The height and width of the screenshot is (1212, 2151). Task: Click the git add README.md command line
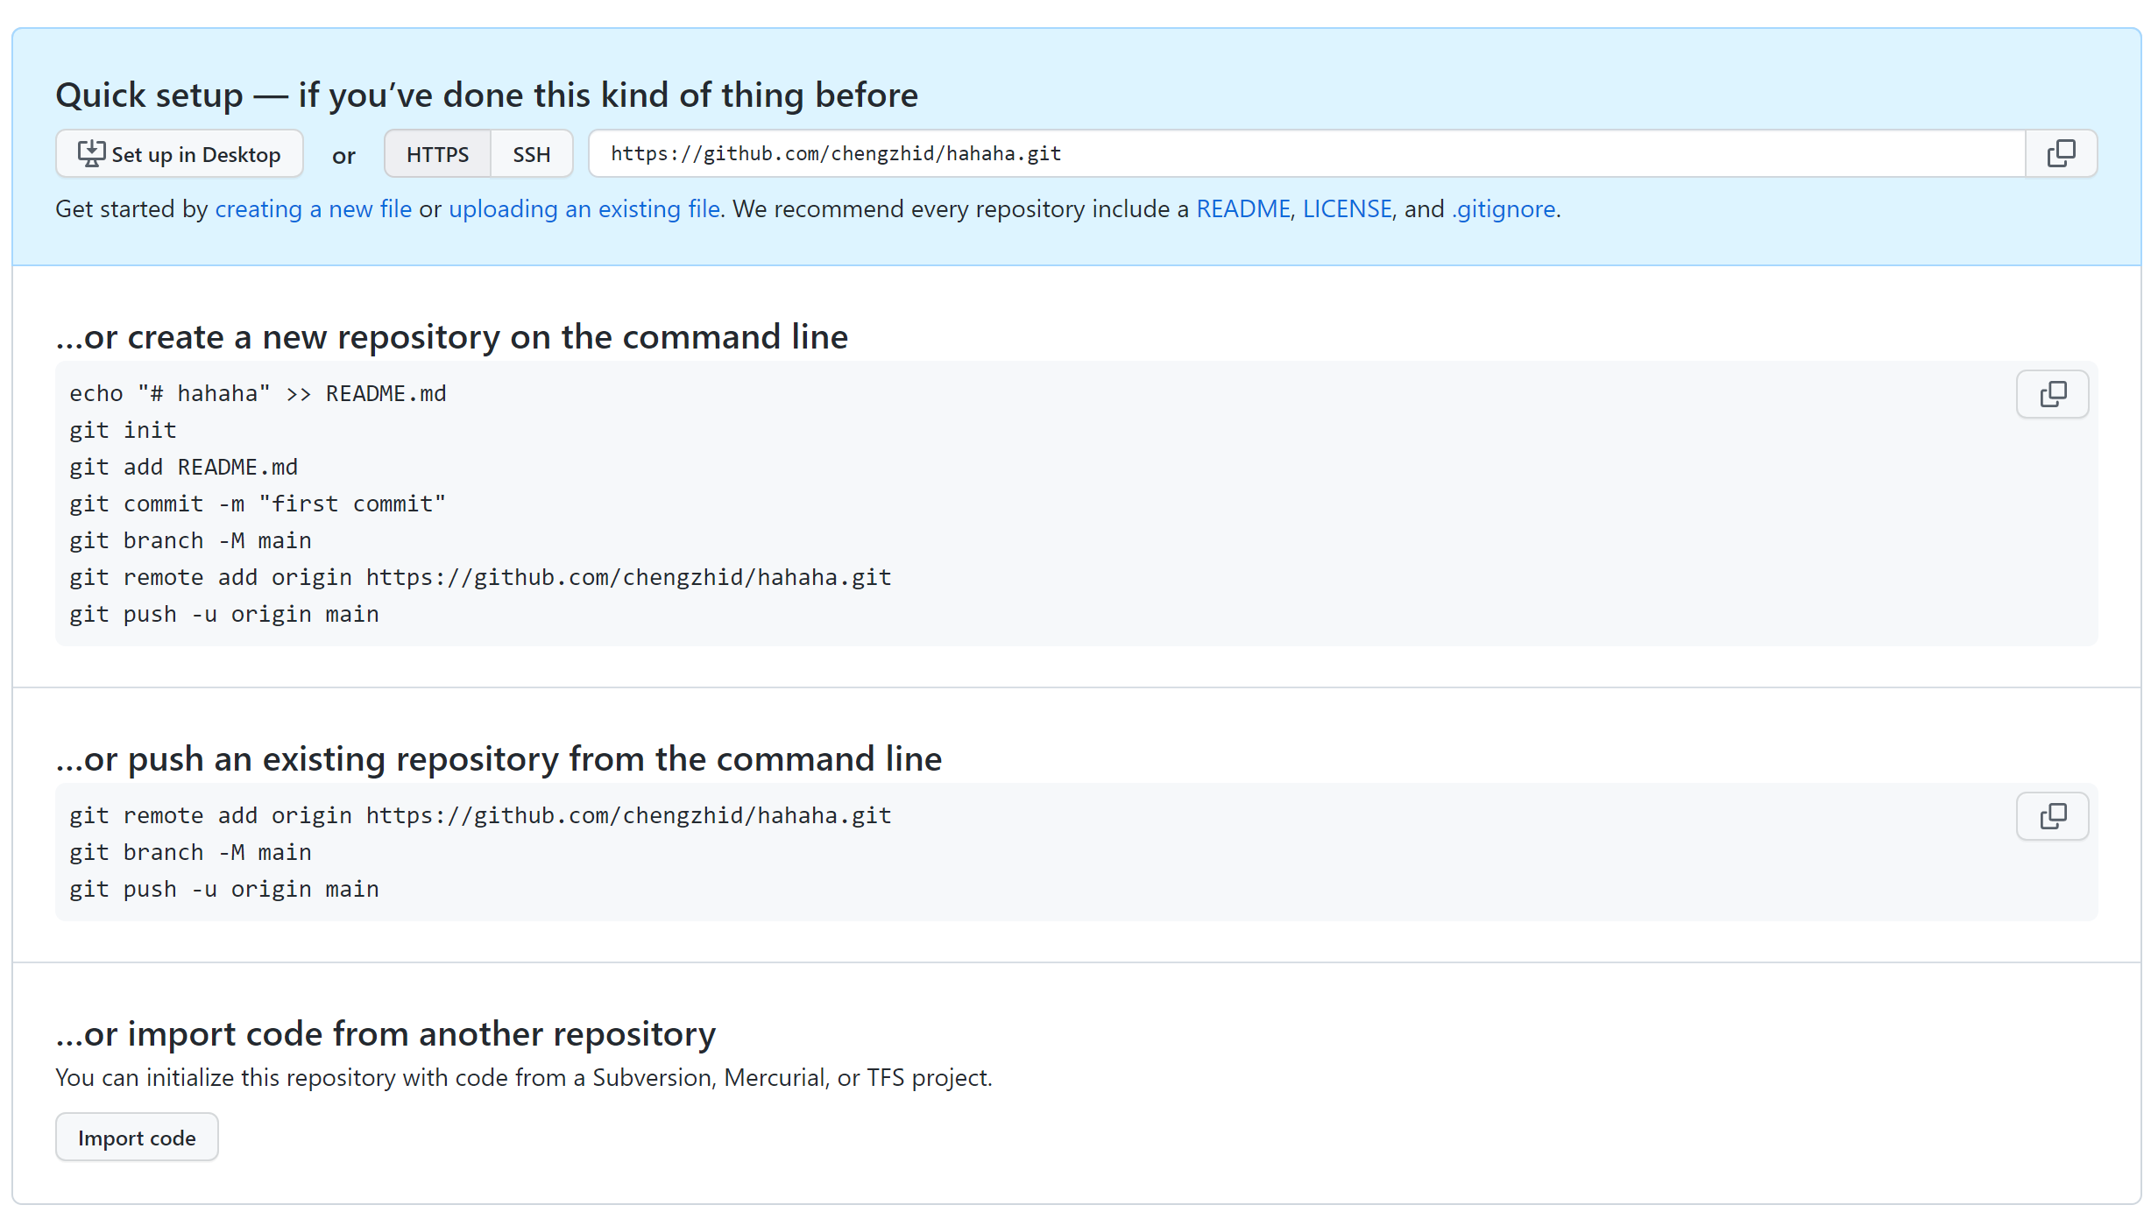point(183,468)
